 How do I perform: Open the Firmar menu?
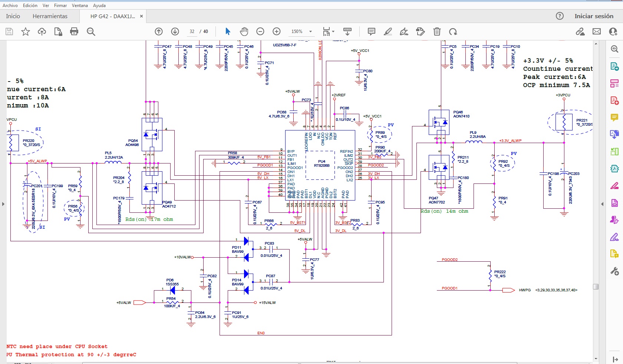click(x=60, y=6)
